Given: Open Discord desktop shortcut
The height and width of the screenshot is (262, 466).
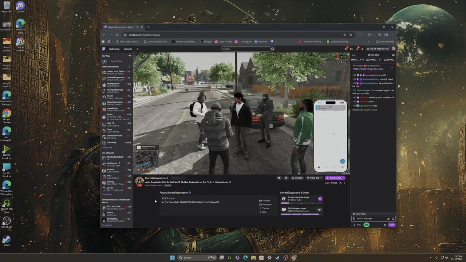Looking at the screenshot, I should coord(20,7).
